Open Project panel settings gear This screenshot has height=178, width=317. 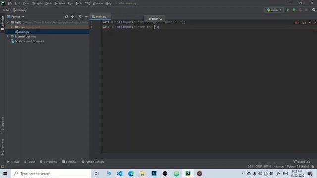(80, 16)
